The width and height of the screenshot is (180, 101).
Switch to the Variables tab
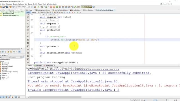click(x=39, y=66)
